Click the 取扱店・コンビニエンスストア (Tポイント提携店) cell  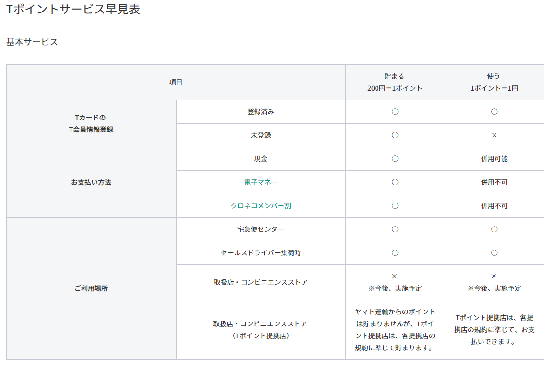tap(260, 330)
